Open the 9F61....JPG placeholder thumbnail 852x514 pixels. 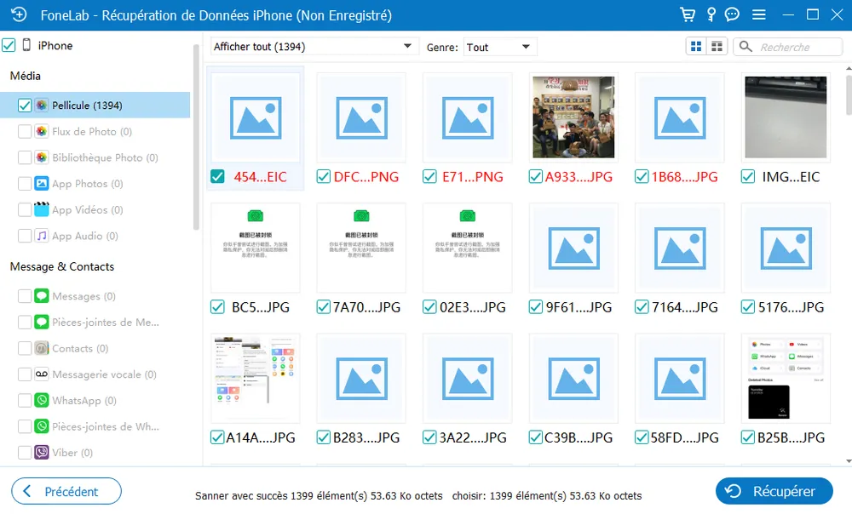[x=573, y=248]
